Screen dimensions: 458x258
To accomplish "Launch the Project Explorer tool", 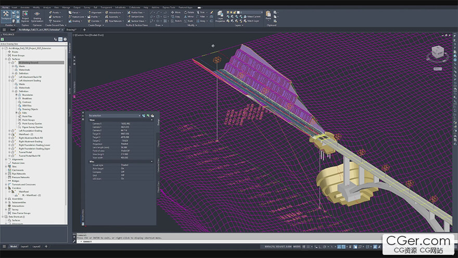I will pyautogui.click(x=25, y=16).
